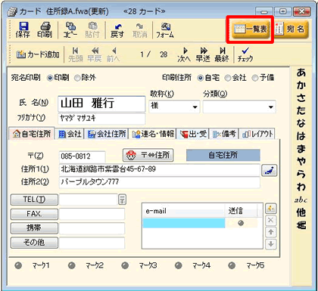318x291 pixels.
Task: Click the phone list icon beside TEL
Action: point(122,200)
